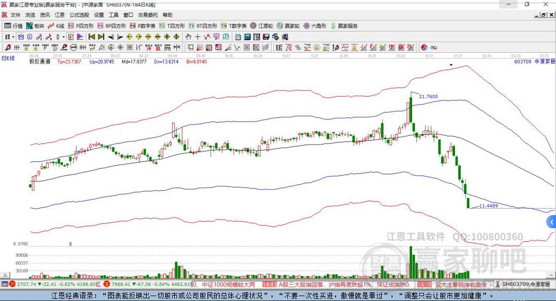Click the up-arrow button above status bar
556x301 pixels.
pyautogui.click(x=5, y=275)
